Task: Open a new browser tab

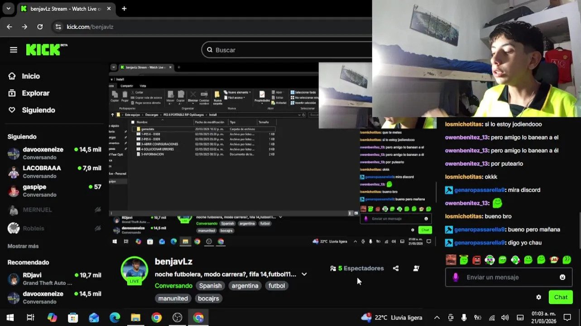Action: point(124,9)
